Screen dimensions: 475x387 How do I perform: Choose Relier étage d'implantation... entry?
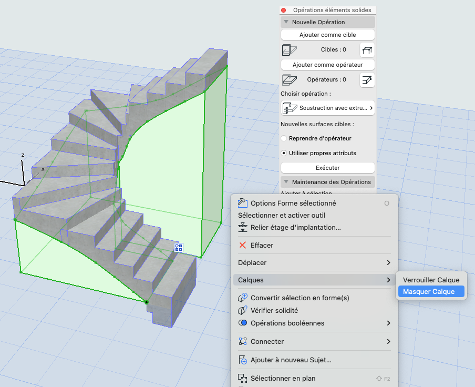click(x=314, y=227)
